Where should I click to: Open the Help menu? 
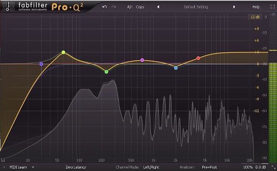click(256, 7)
